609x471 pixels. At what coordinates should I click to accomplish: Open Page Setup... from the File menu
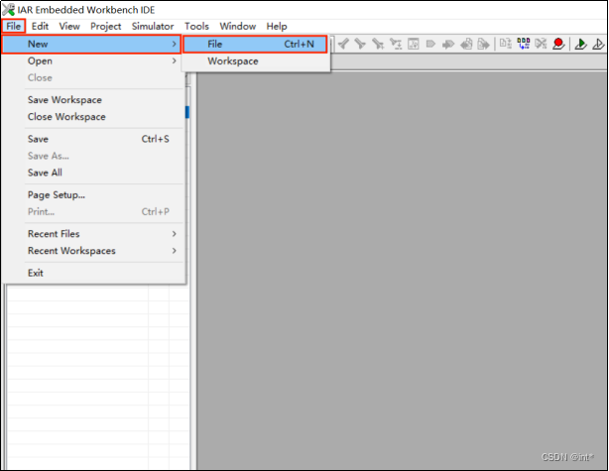click(x=93, y=195)
